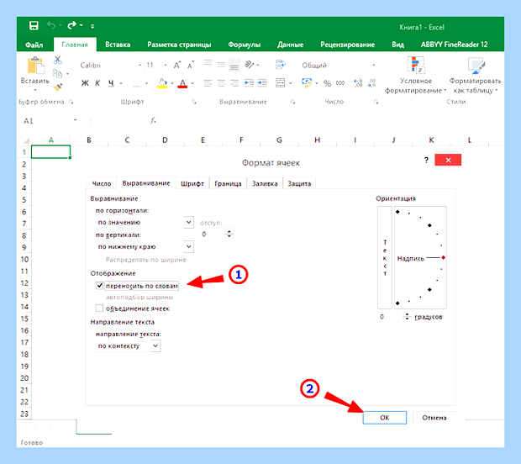Open the Разметка страницы ribbon tab

click(x=179, y=45)
